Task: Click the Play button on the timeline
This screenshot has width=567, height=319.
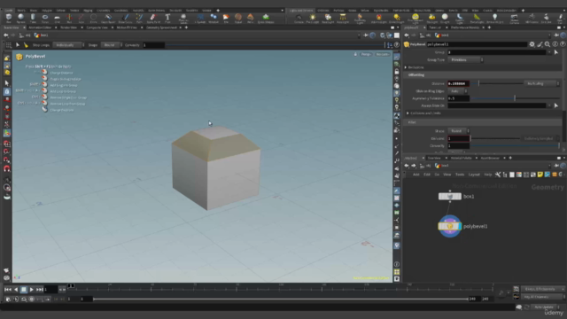Action: tap(32, 290)
